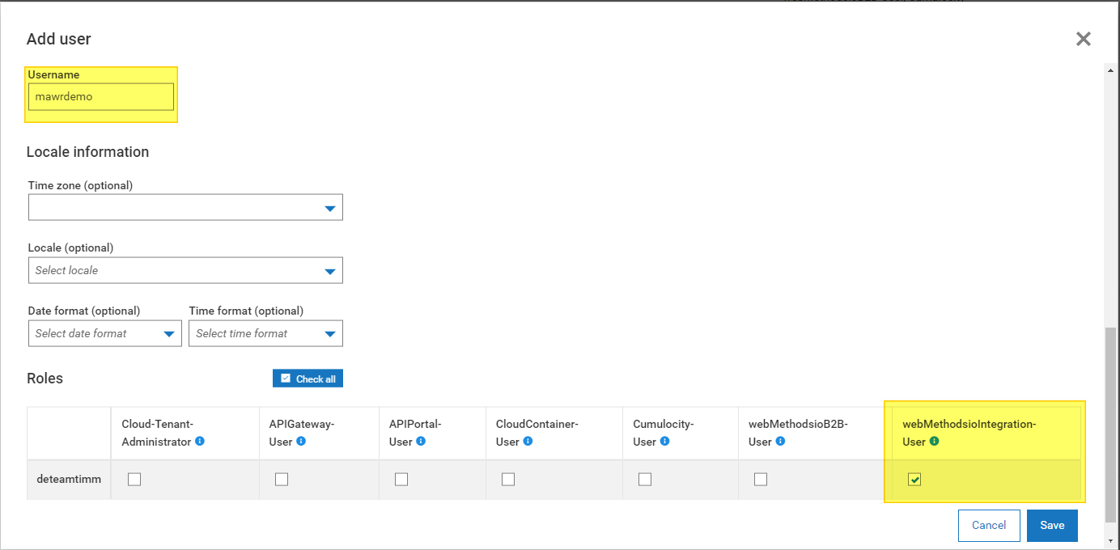The width and height of the screenshot is (1120, 550).
Task: Uncheck the webMethodsioIntegration-User role checkbox
Action: pyautogui.click(x=914, y=480)
